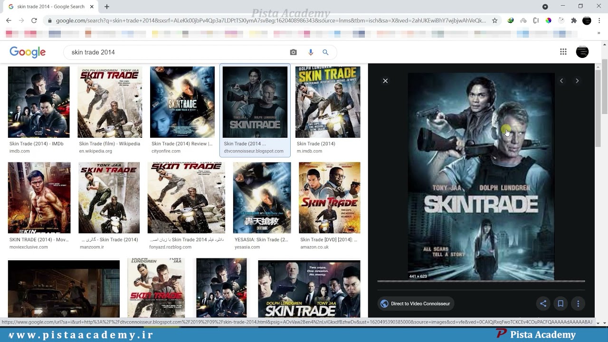Open the Google apps grid
Image resolution: width=608 pixels, height=342 pixels.
[563, 52]
